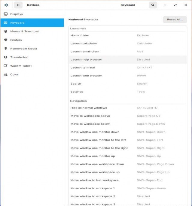Maximize the Settings window
This screenshot has height=206, width=192.
pyautogui.click(x=175, y=5)
